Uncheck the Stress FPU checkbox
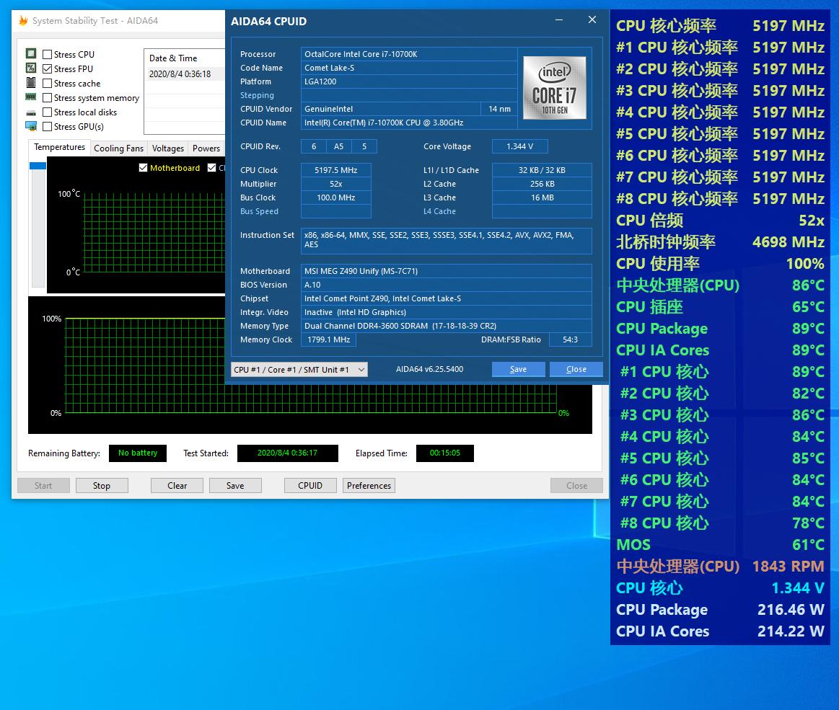Screen dimensions: 839x710 pyautogui.click(x=47, y=68)
